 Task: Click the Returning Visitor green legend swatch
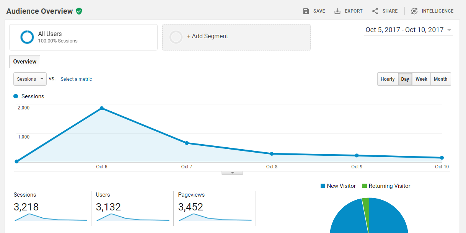point(365,186)
